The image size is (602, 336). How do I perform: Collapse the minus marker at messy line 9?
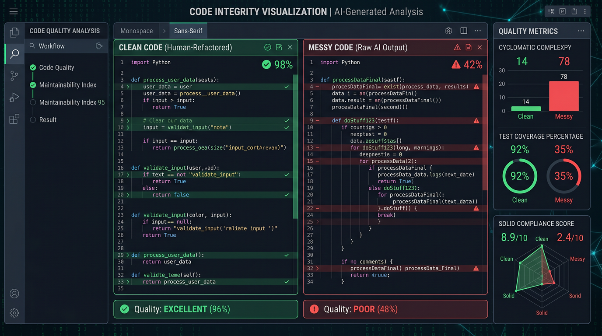tap(317, 120)
